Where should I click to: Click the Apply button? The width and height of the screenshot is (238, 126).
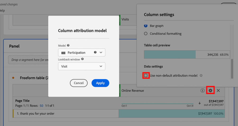100,83
